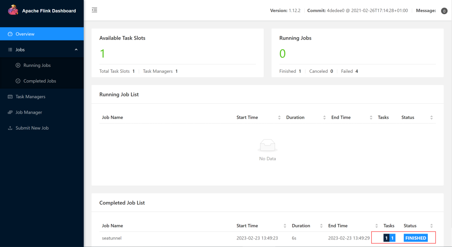
Task: Sort Completed Job List by Status
Action: click(431, 226)
